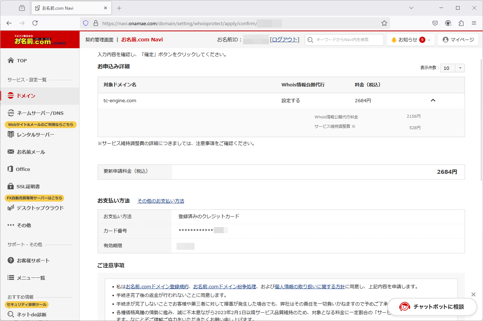Open お客様サポート help page
This screenshot has width=483, height=321.
point(33,261)
